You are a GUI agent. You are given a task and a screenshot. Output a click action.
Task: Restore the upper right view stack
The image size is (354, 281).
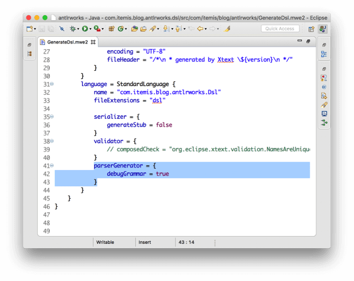click(x=324, y=45)
